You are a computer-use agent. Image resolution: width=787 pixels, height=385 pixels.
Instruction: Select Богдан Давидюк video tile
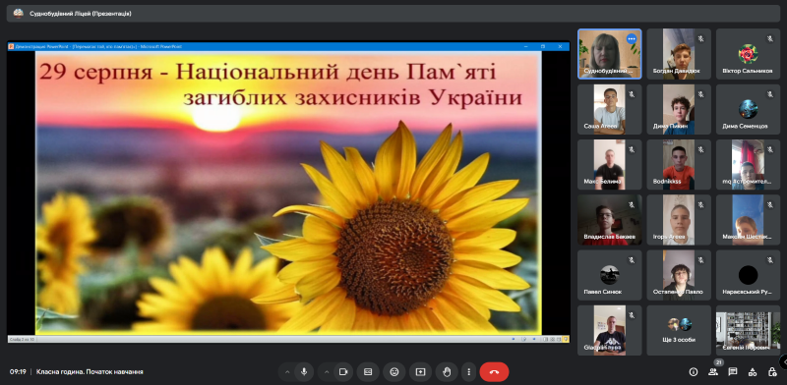(x=679, y=54)
